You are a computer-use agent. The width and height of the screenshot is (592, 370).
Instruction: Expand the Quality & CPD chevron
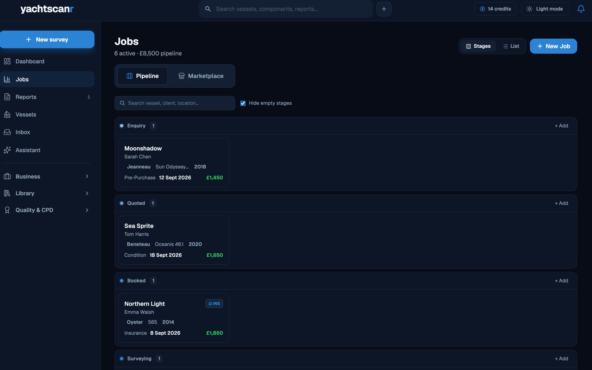(x=87, y=210)
